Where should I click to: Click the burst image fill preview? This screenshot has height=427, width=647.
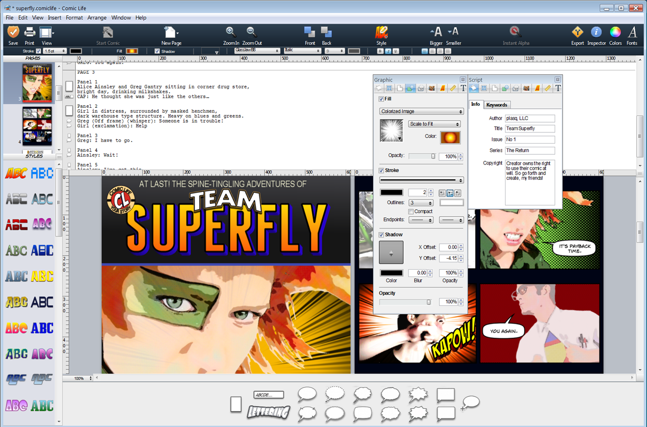(391, 131)
